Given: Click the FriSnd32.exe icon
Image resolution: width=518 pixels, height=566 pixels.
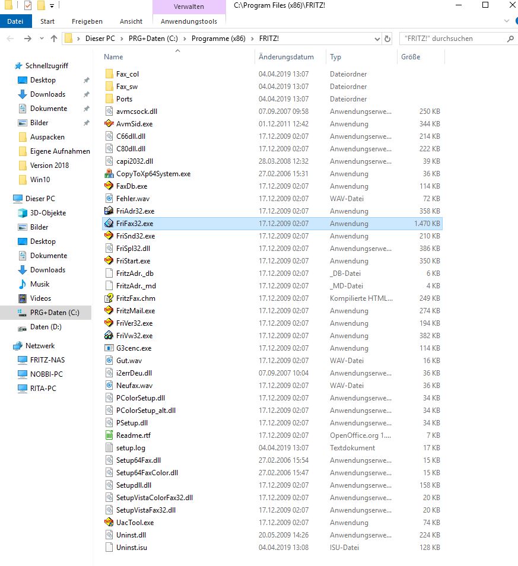Looking at the screenshot, I should click(x=109, y=236).
